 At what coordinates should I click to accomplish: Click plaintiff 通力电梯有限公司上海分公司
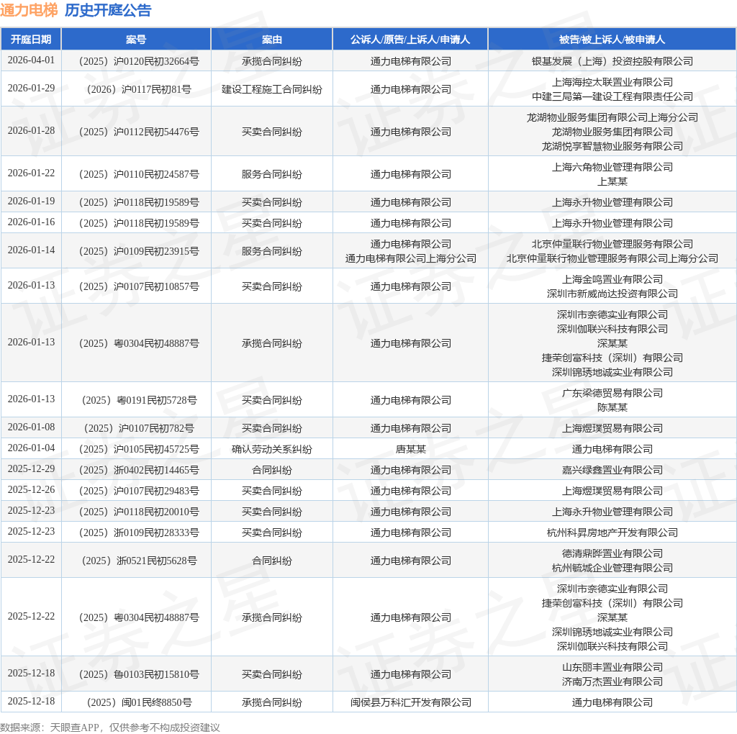[x=410, y=258]
